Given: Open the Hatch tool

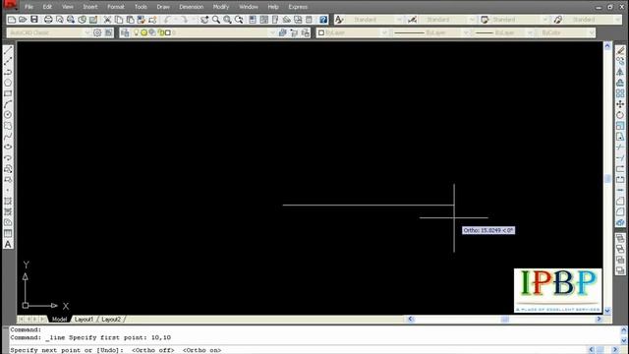Looking at the screenshot, I should pyautogui.click(x=8, y=201).
